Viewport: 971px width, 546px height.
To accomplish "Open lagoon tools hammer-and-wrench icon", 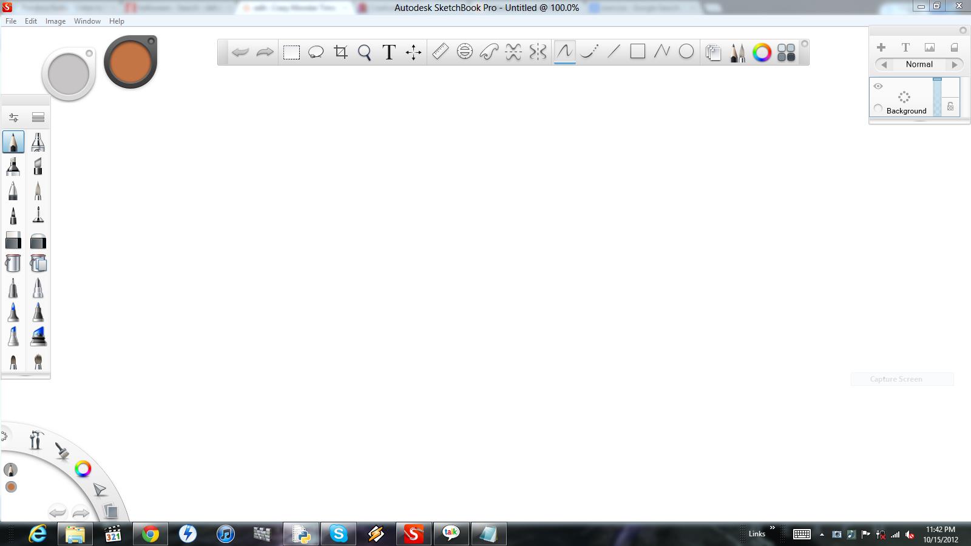I will (36, 440).
